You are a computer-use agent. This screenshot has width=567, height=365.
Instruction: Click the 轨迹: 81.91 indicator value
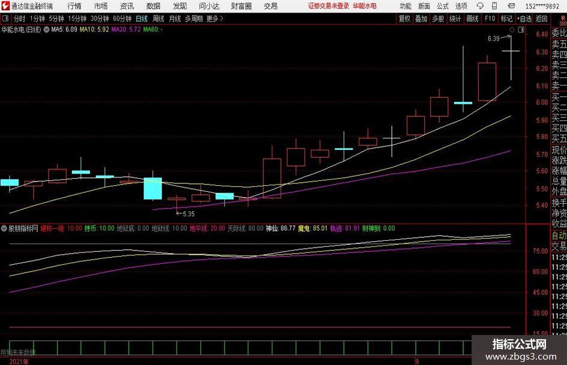click(345, 228)
